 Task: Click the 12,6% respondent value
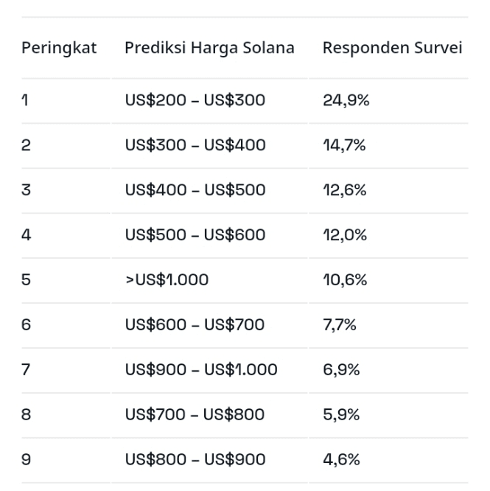point(345,190)
